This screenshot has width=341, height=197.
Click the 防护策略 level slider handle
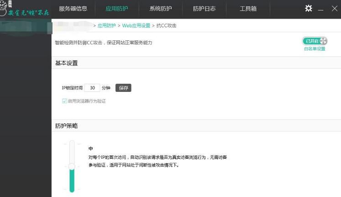coord(72,167)
